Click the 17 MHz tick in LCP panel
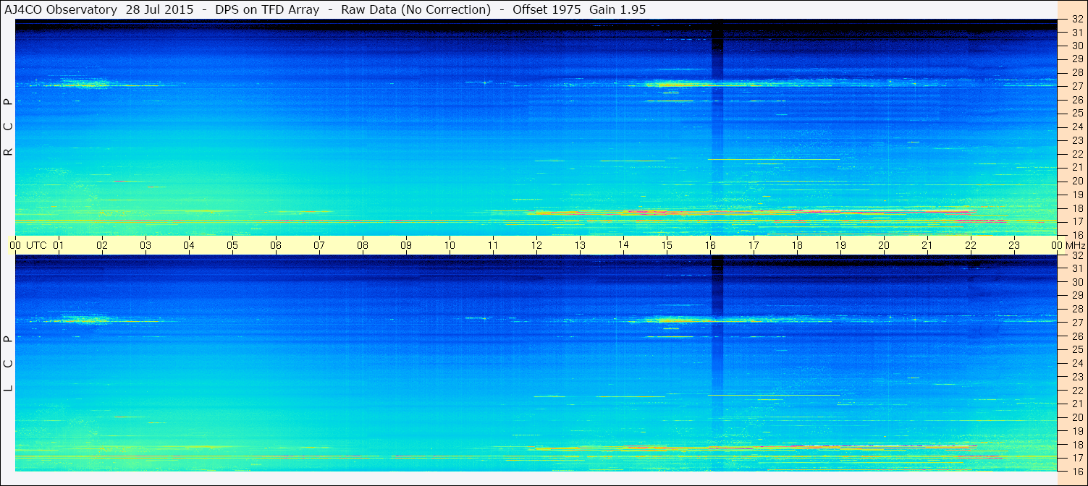The height and width of the screenshot is (486, 1088). tap(1076, 458)
